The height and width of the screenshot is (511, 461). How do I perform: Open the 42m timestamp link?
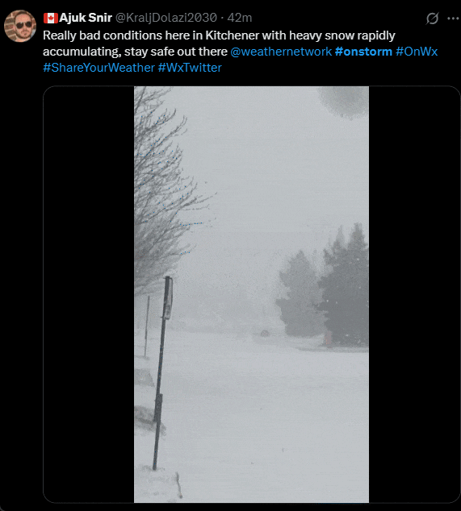[240, 18]
